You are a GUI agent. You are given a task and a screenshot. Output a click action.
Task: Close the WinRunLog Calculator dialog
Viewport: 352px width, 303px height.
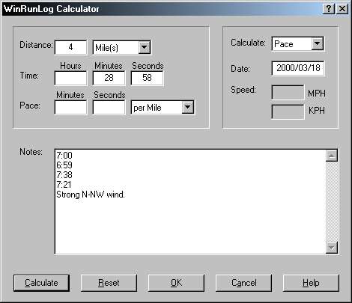coord(342,9)
